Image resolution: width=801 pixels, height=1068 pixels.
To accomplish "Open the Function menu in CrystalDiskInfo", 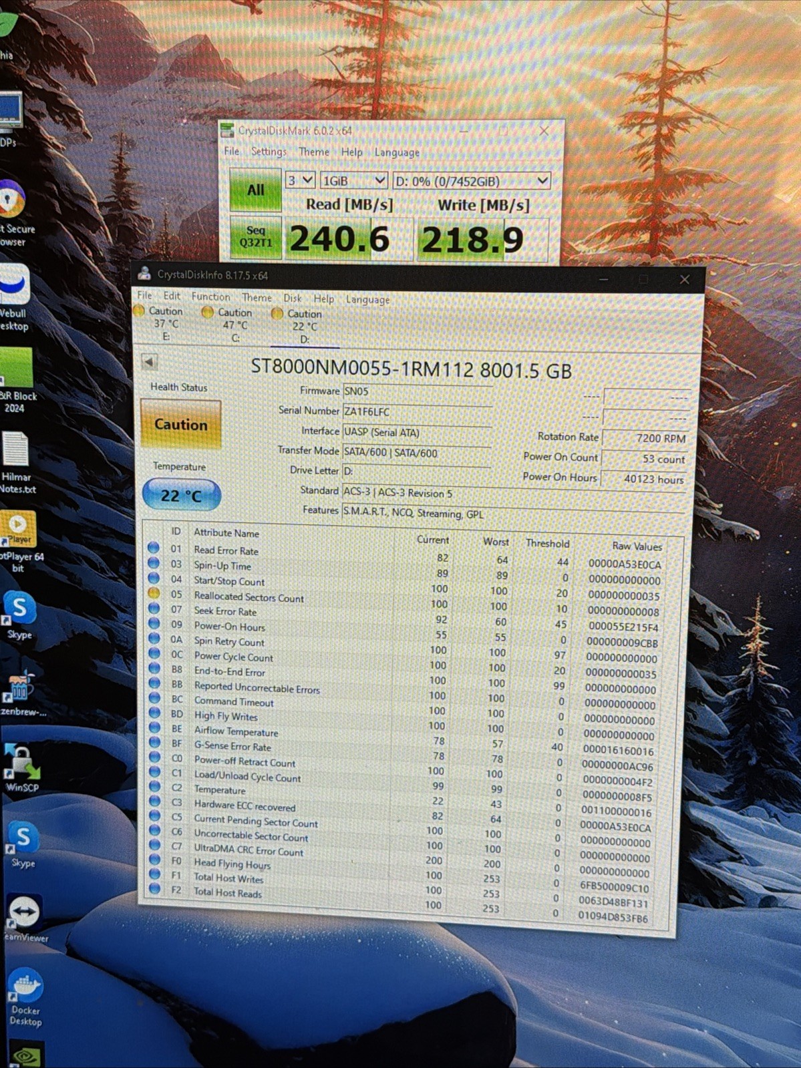I will click(x=210, y=296).
